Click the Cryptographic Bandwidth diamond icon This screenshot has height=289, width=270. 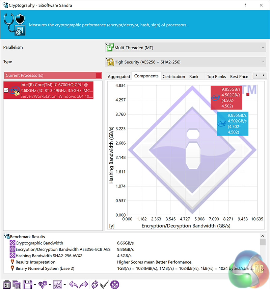12,243
